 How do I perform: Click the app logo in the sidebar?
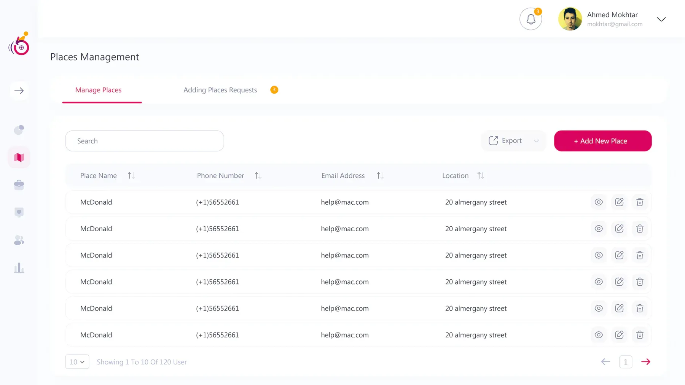[x=19, y=44]
